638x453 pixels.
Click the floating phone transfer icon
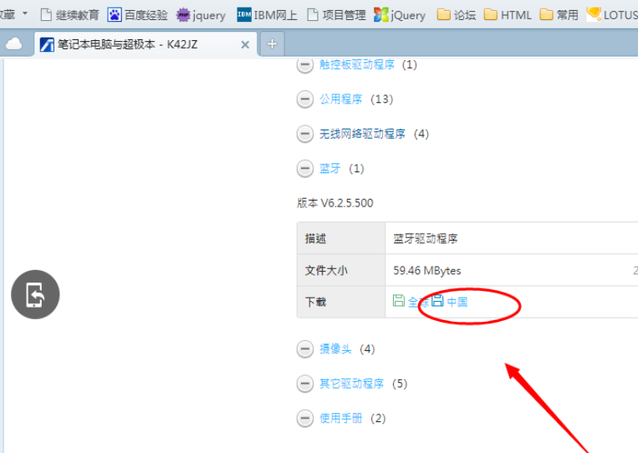coord(35,294)
